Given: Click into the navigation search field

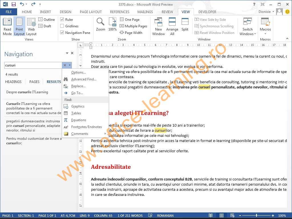Looking at the screenshot, I should (33, 65).
